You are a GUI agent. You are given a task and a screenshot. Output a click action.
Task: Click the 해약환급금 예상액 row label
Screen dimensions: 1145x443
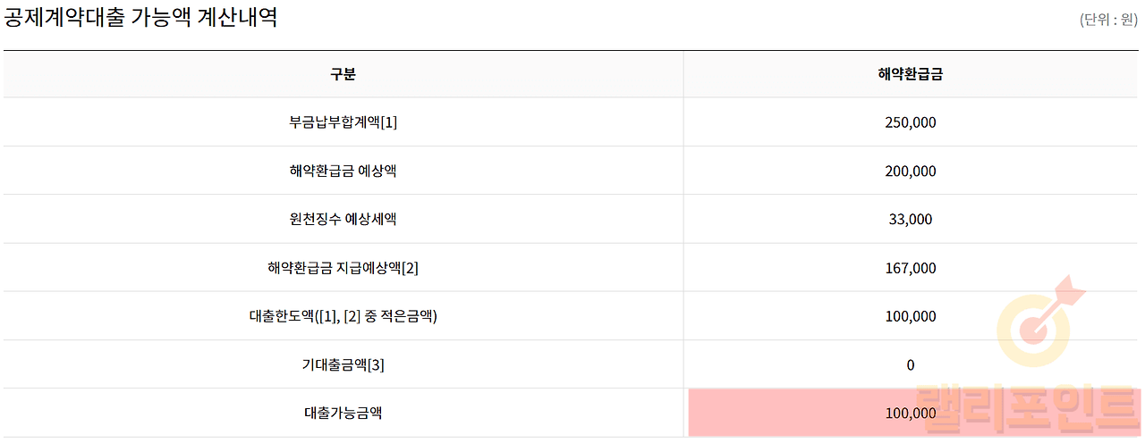point(343,171)
